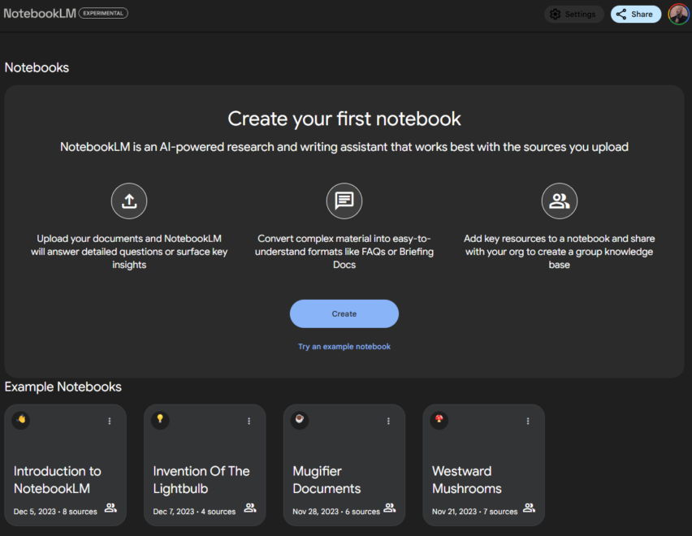The width and height of the screenshot is (692, 536).
Task: Click the EXPERIMENTAL badge
Action: pos(103,13)
